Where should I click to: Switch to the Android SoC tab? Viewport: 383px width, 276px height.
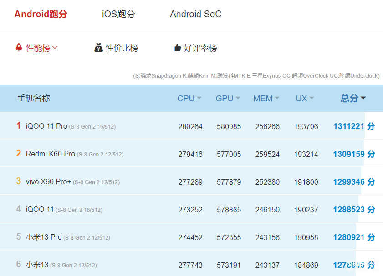coord(196,14)
